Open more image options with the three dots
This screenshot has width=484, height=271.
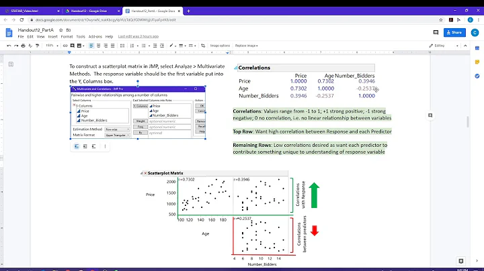[x=105, y=146]
